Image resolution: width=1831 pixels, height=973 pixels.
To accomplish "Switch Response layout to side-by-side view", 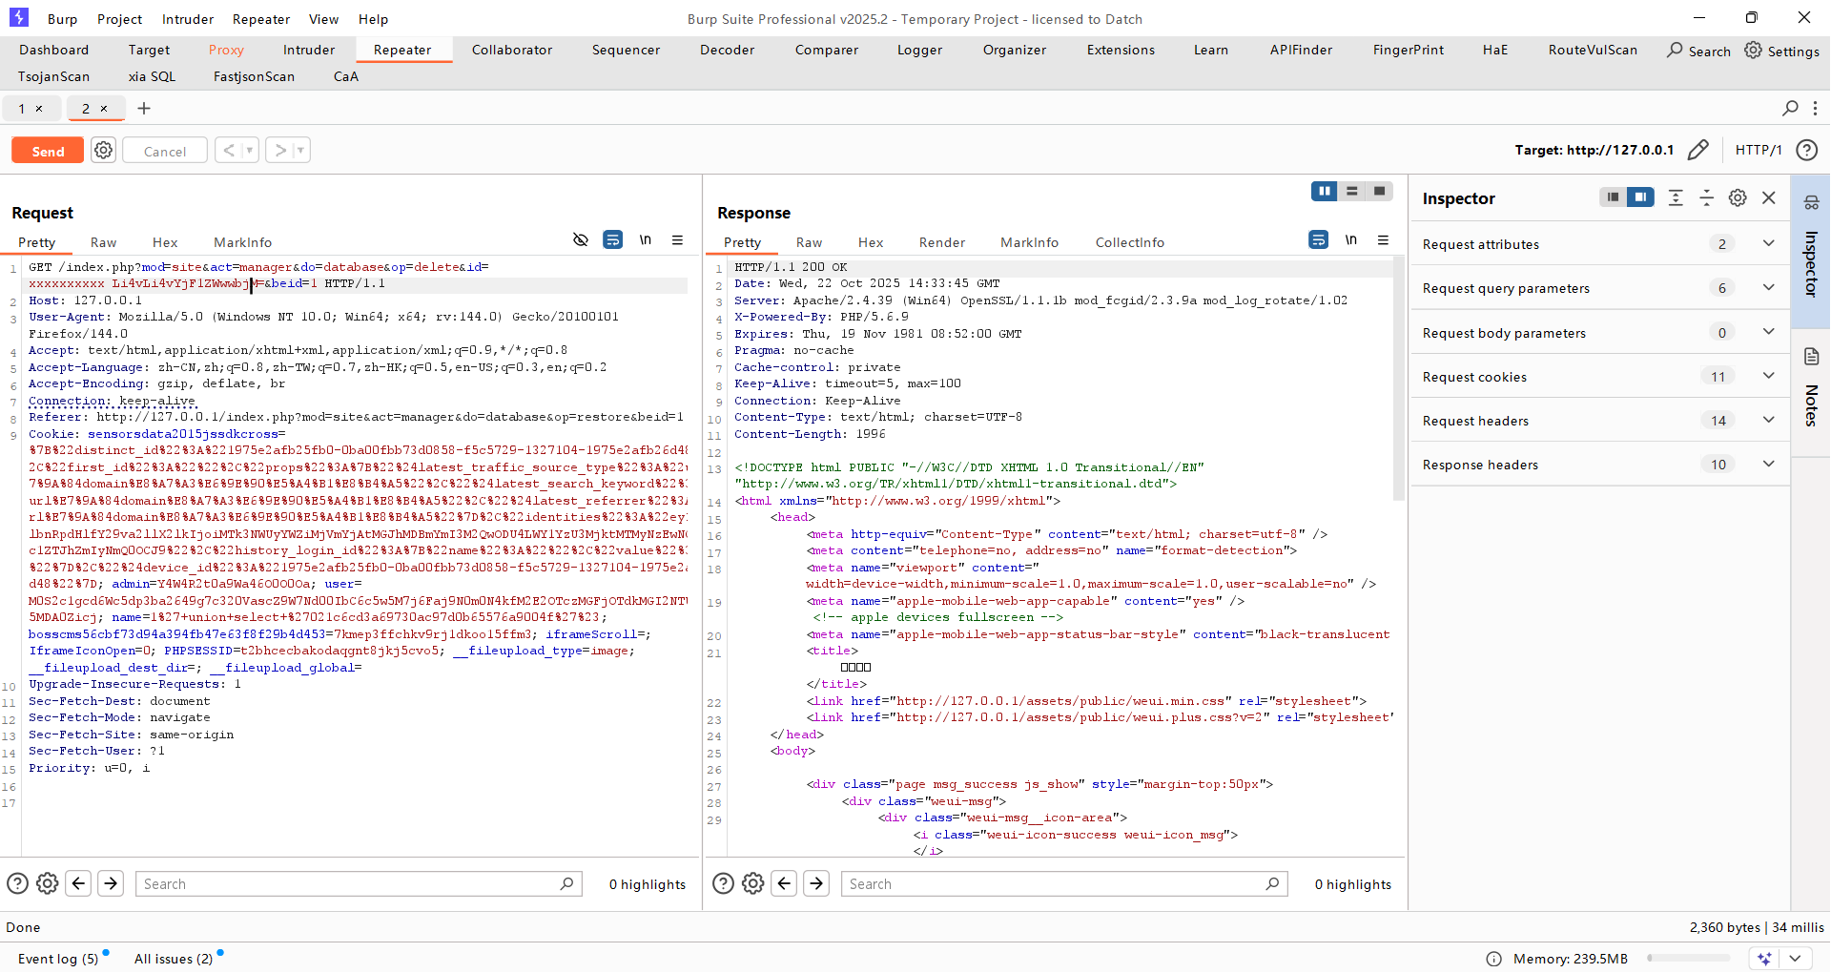I will coord(1324,192).
